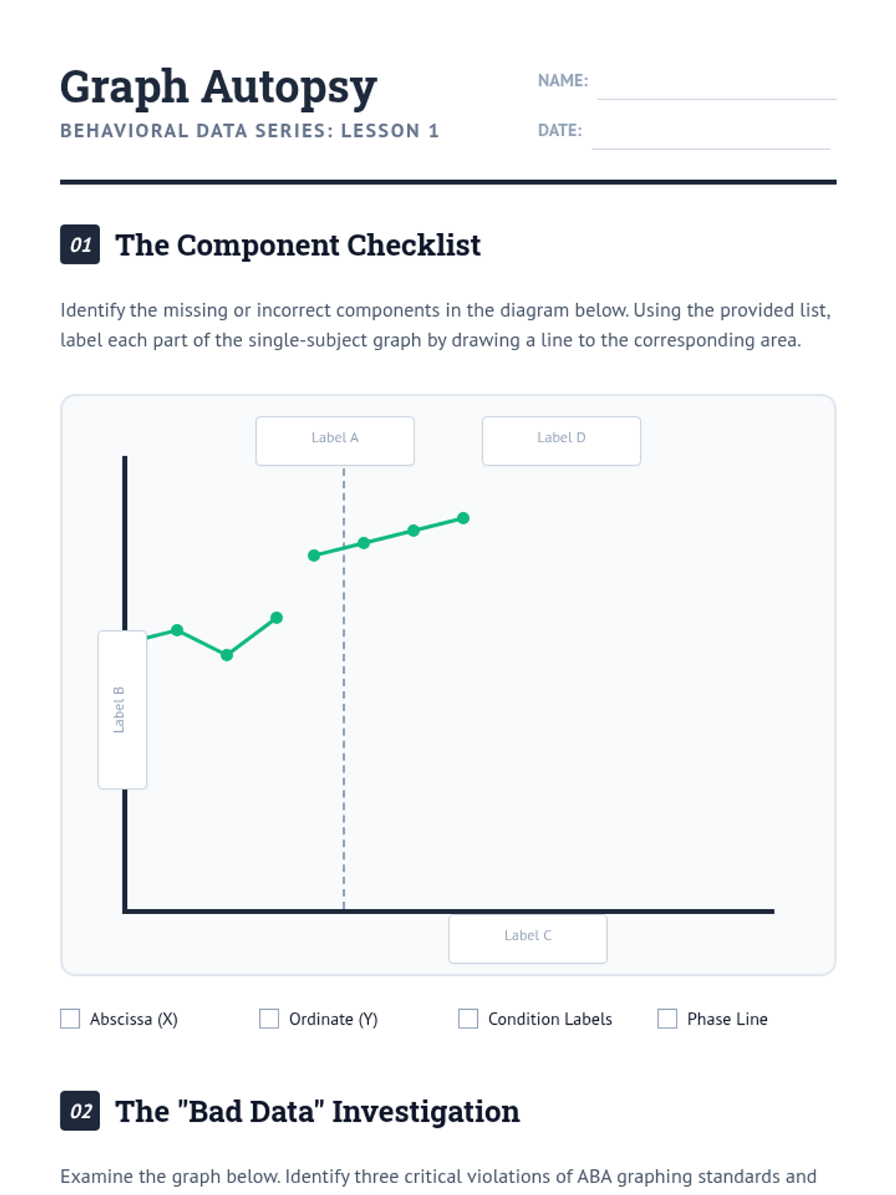Click the dashed vertical phase line
The width and height of the screenshot is (896, 1195).
click(343, 689)
